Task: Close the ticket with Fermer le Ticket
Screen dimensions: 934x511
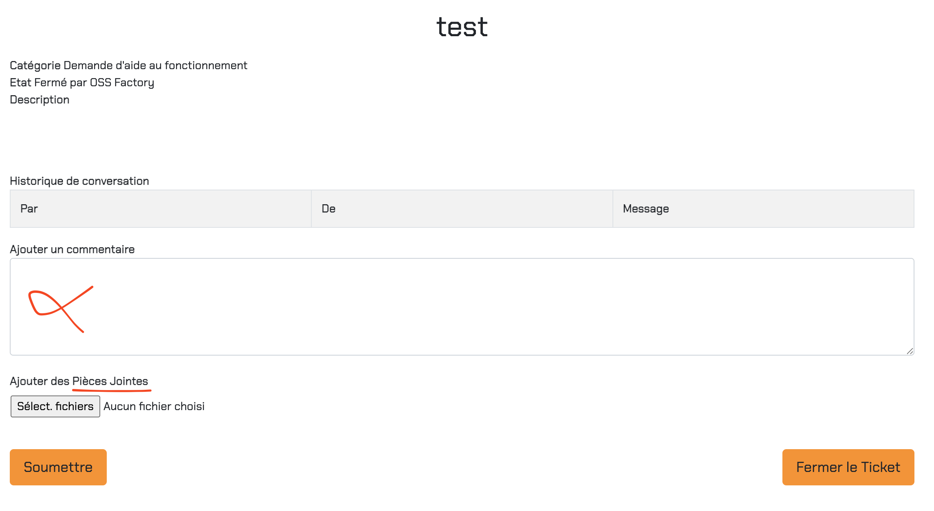Action: point(848,467)
